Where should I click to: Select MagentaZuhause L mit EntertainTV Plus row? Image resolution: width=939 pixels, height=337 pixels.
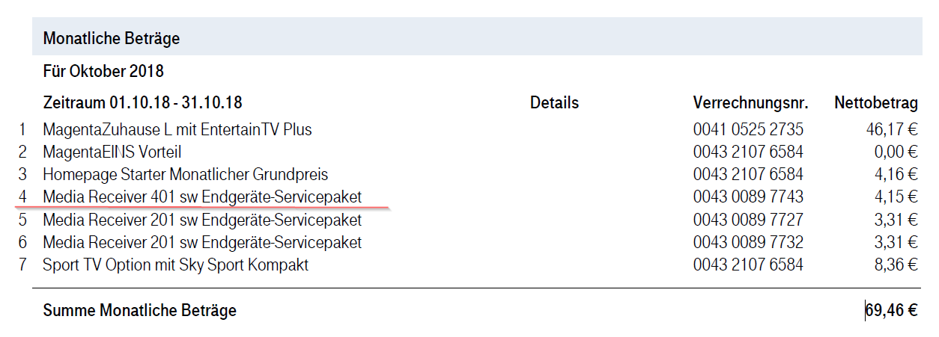(177, 130)
